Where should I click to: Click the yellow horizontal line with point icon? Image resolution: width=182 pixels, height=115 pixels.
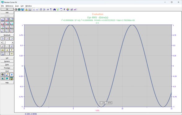(x=12, y=54)
